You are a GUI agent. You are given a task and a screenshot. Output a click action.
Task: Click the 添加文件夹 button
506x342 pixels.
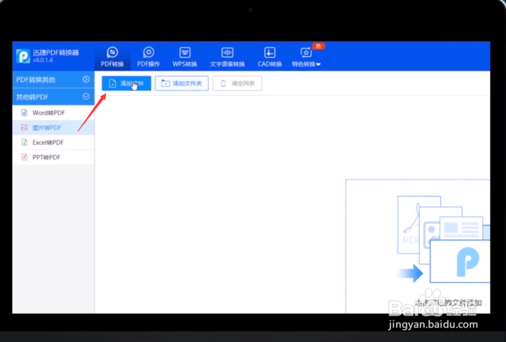coord(182,83)
